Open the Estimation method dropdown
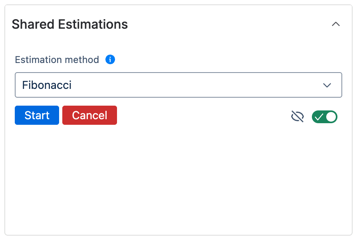This screenshot has height=240, width=357. (x=178, y=85)
